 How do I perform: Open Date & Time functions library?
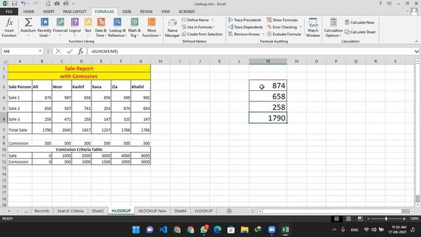[x=101, y=28]
